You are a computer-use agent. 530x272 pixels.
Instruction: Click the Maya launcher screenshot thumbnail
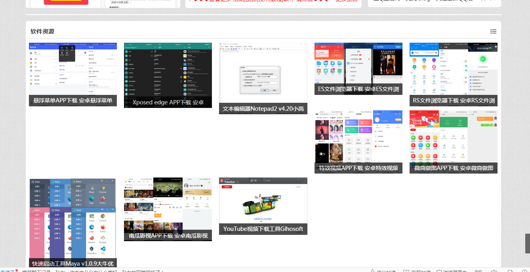pos(73,217)
